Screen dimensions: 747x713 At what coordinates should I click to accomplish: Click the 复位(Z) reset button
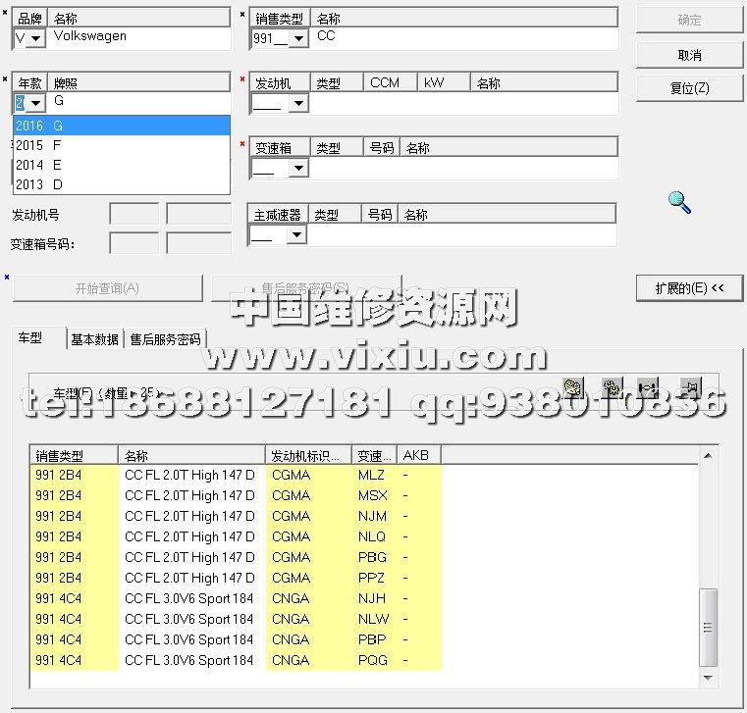[689, 88]
